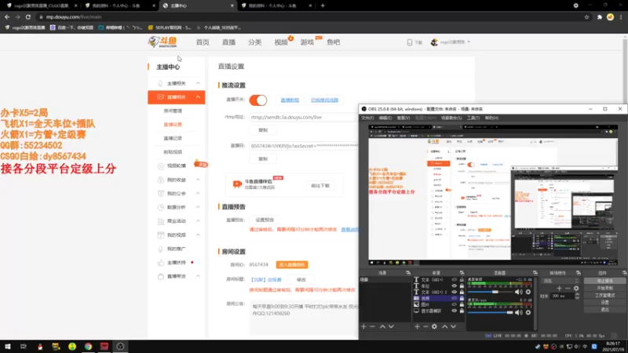
Task: Go to 分类 tab in Douyu navigation
Action: 254,42
